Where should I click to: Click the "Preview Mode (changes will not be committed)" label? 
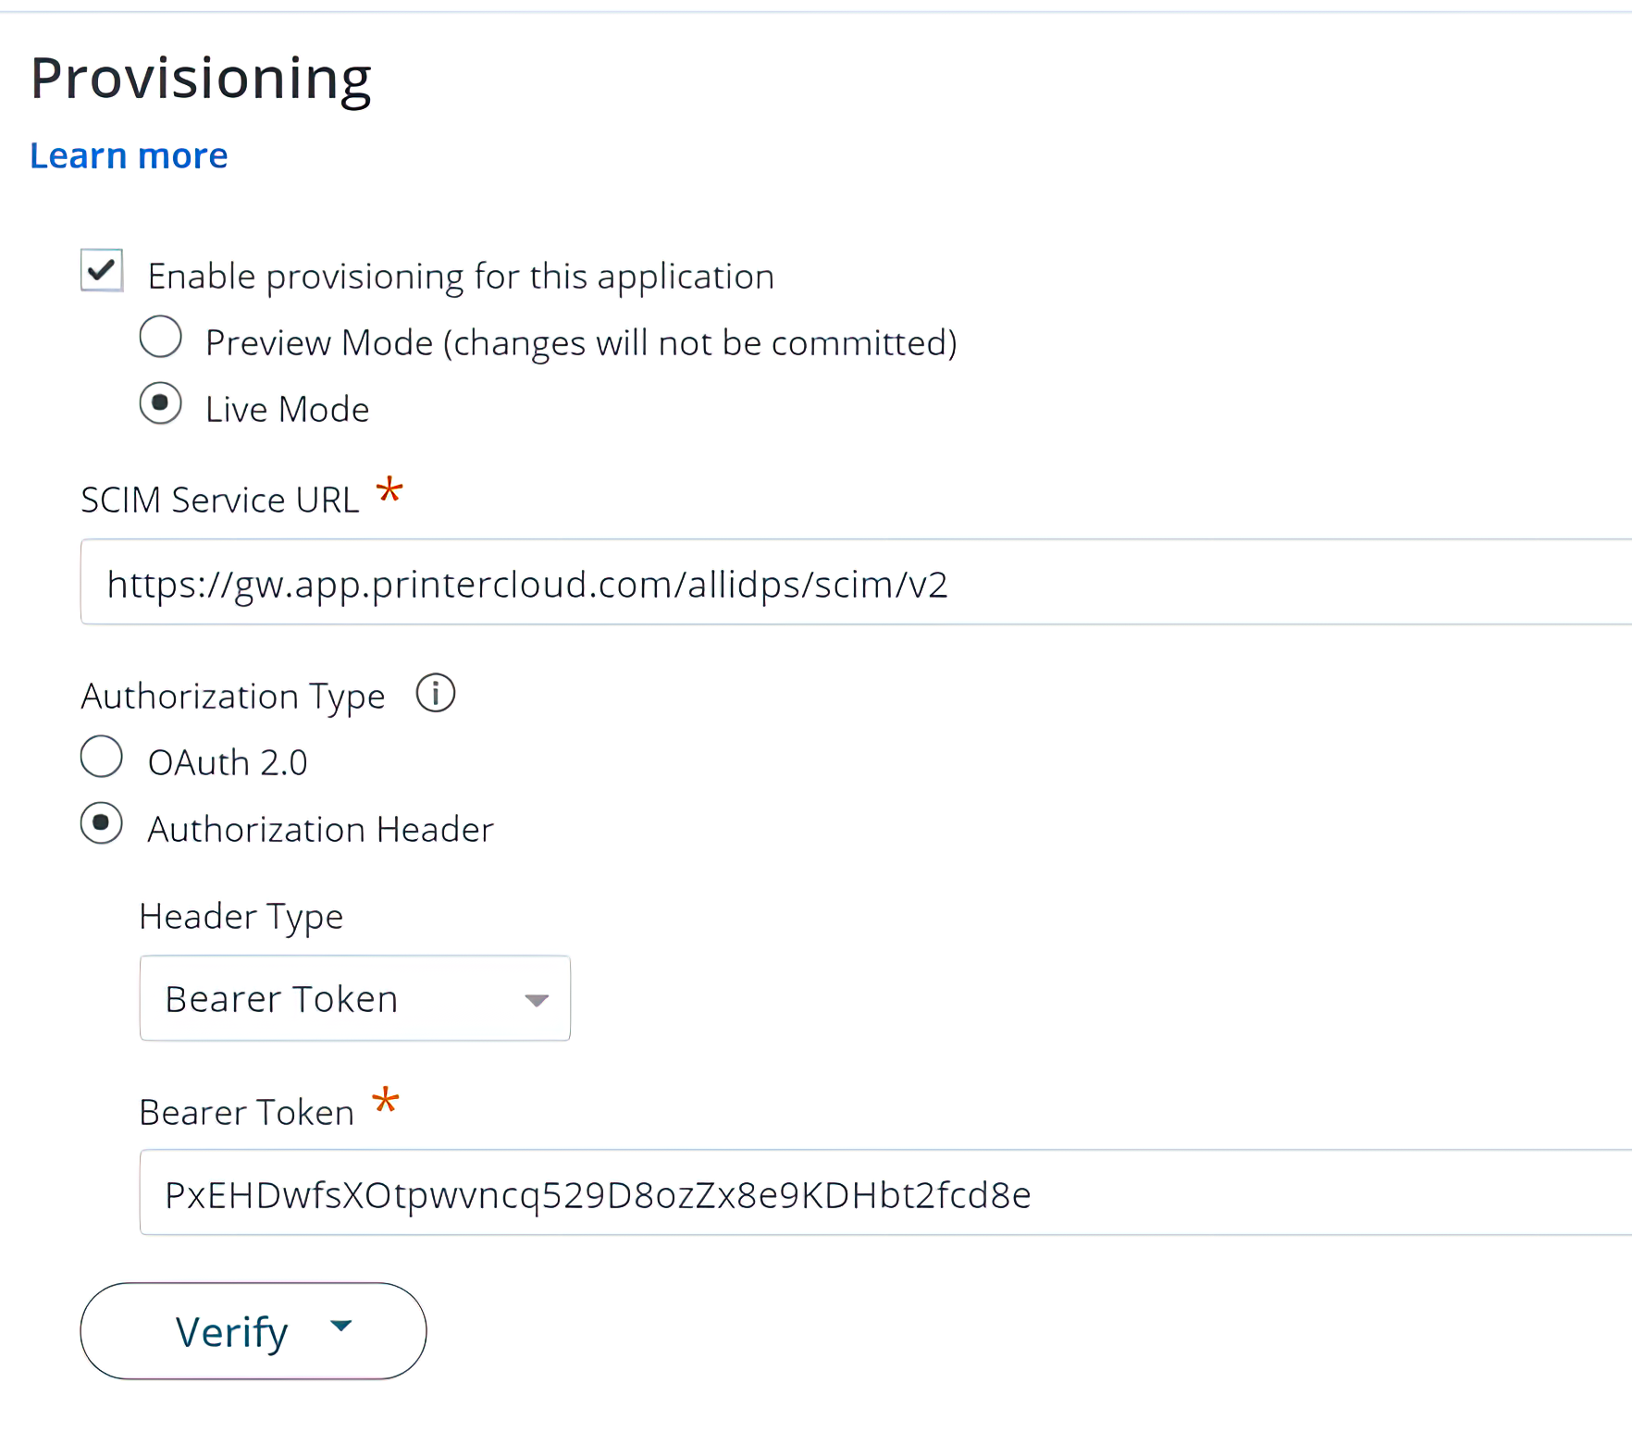pyautogui.click(x=580, y=343)
